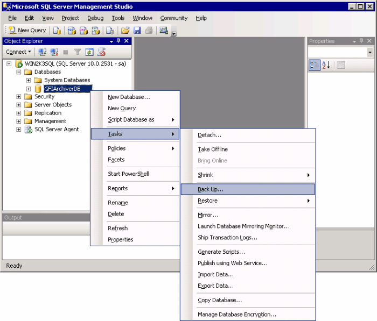
Task: Choose Manage Database Encryption... menu item
Action: pos(248,315)
